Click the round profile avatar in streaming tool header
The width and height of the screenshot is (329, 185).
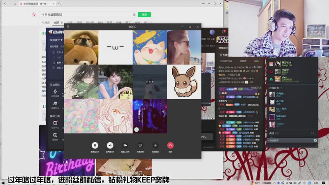(x=212, y=32)
